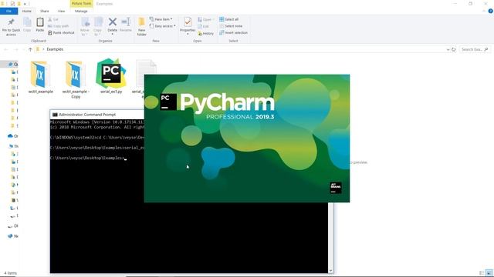Image resolution: width=494 pixels, height=277 pixels.
Task: Go up one folder level arrow
Action: pyautogui.click(x=30, y=49)
